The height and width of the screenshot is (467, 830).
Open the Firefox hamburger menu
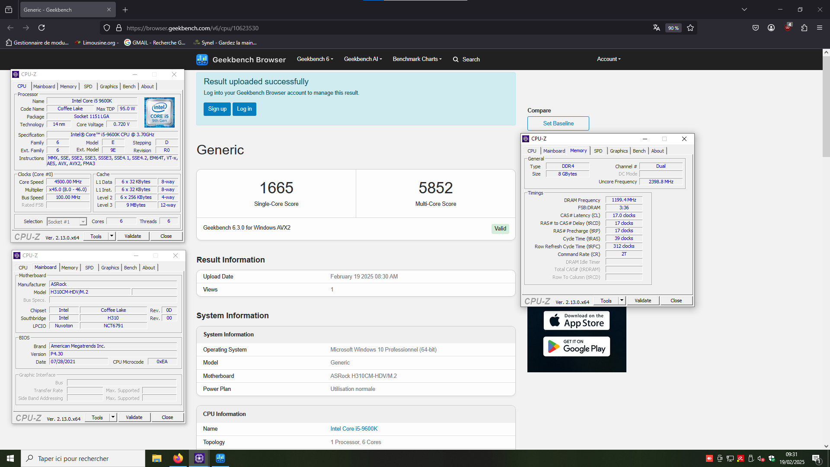820,28
